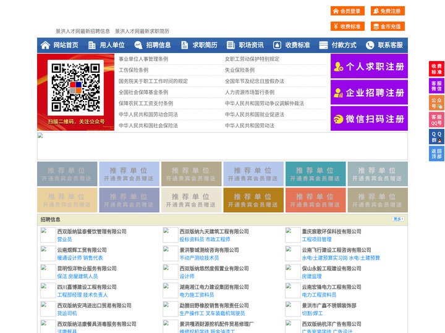
Task: Click the chat icon beside 招聘信息
Action: click(x=138, y=45)
